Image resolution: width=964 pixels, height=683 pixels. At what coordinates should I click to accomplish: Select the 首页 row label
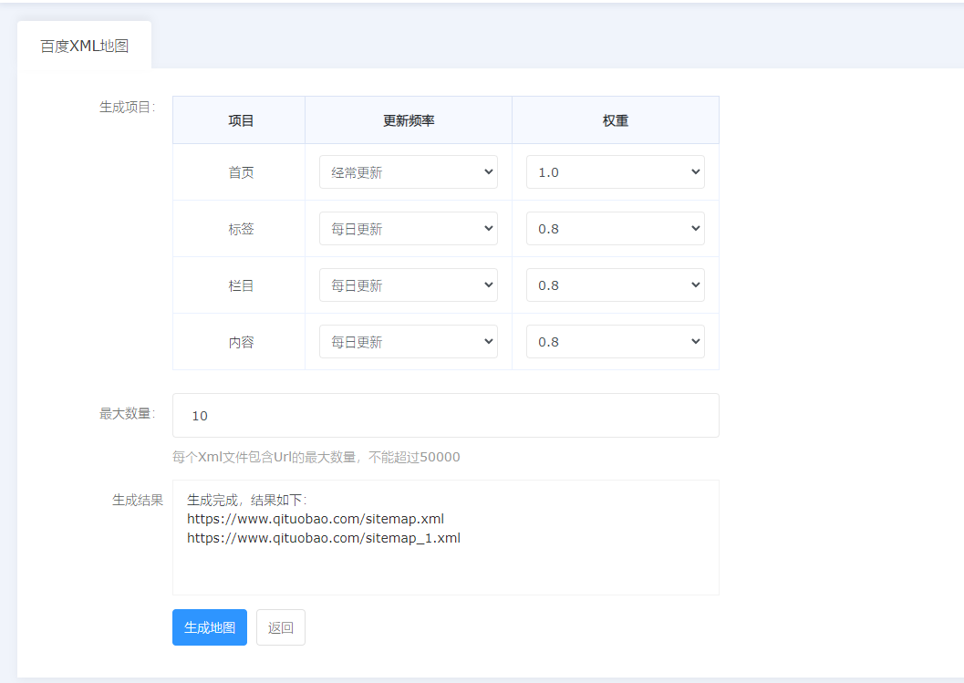click(241, 172)
